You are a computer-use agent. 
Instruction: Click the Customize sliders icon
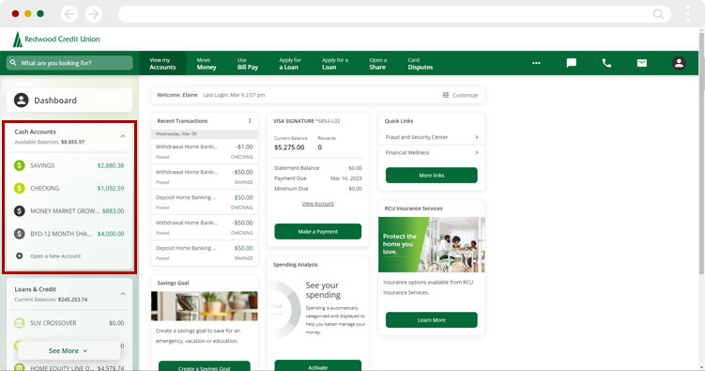(x=446, y=95)
